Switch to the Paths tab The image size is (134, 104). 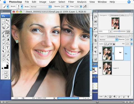[x=120, y=36]
